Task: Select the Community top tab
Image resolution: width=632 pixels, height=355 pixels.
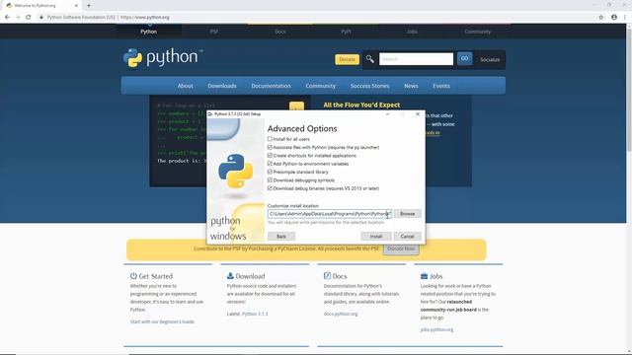Action: click(478, 32)
